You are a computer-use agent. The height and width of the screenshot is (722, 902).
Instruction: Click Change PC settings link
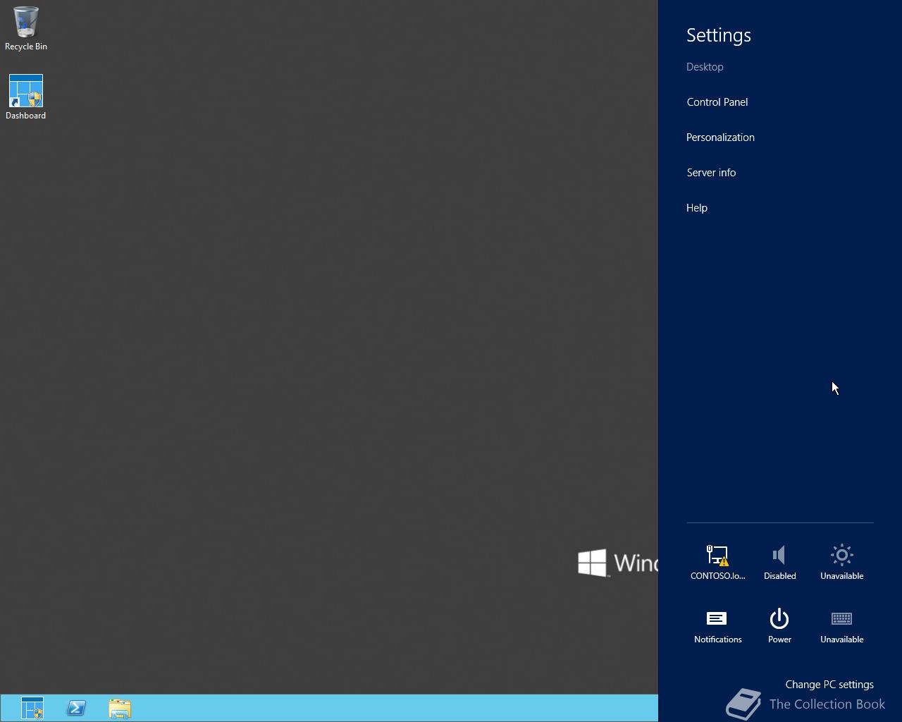tap(829, 685)
